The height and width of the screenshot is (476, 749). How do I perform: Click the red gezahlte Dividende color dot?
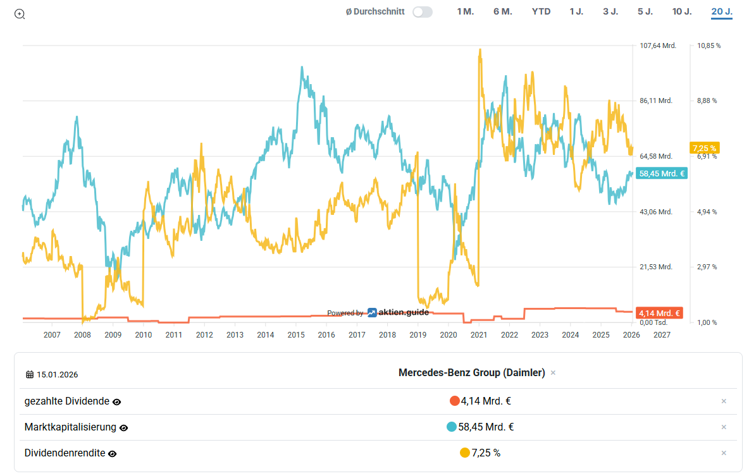click(x=454, y=401)
